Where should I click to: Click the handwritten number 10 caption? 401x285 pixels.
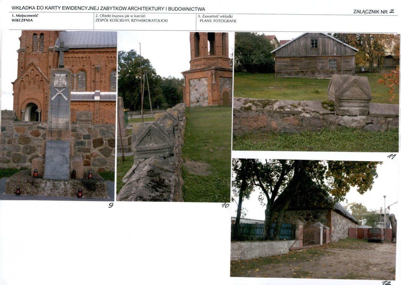click(x=225, y=205)
